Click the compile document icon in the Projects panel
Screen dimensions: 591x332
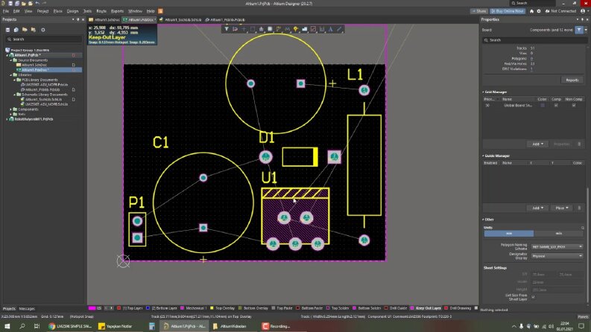[x=16, y=30]
